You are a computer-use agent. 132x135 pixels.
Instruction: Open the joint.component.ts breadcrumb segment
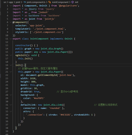36,2
